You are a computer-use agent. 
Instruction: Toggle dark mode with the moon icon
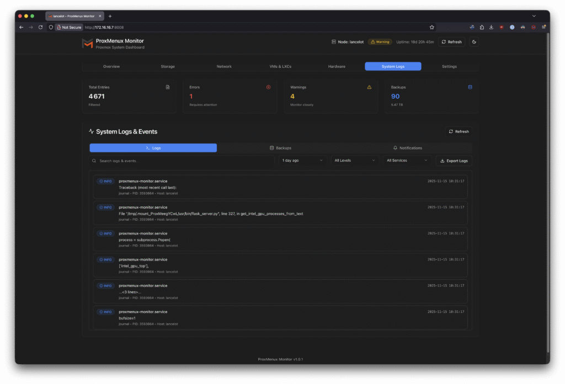point(473,42)
